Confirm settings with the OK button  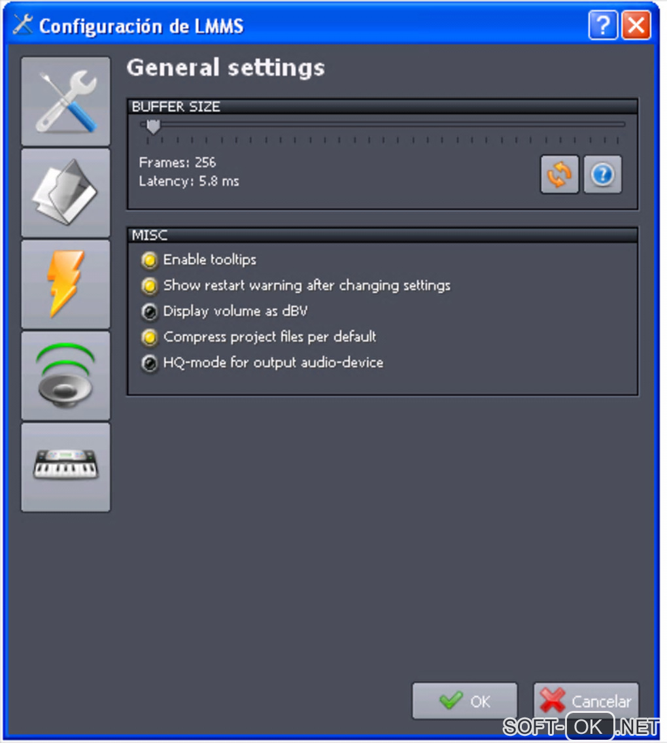465,701
